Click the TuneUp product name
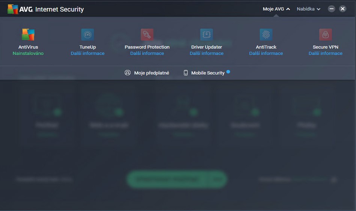Image resolution: width=356 pixels, height=211 pixels. [x=87, y=47]
